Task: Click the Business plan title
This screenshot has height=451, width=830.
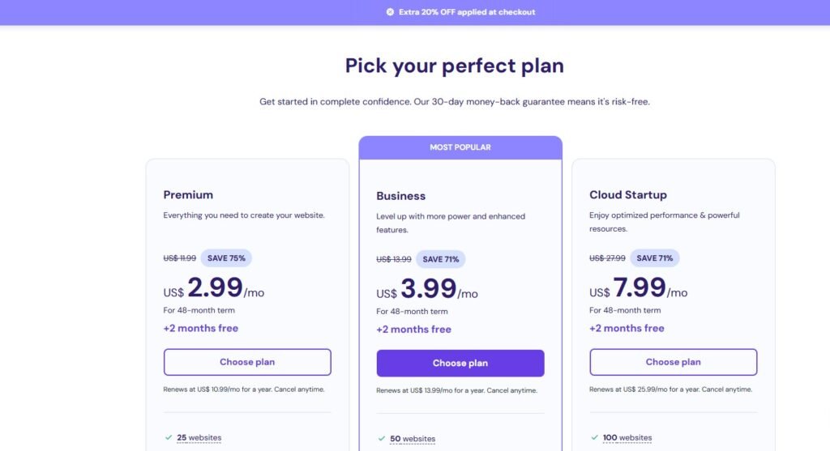Action: (400, 196)
